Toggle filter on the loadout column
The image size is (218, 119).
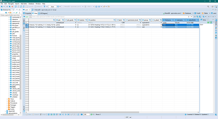86,20
